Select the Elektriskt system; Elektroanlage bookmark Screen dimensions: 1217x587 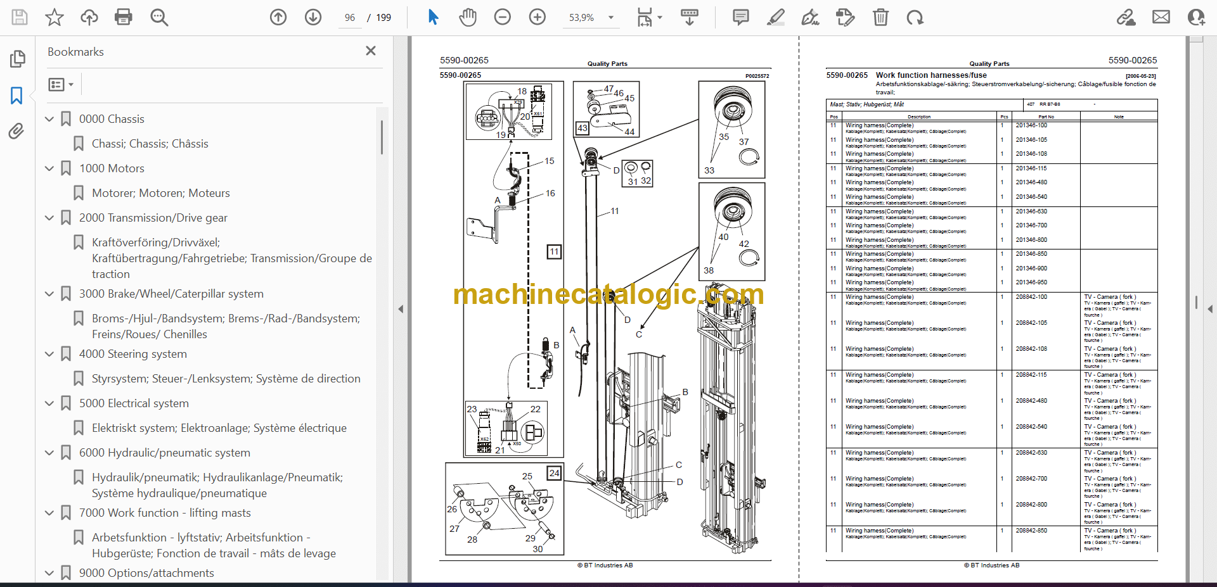219,428
